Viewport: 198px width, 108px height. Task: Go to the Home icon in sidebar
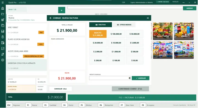pyautogui.click(x=3, y=8)
